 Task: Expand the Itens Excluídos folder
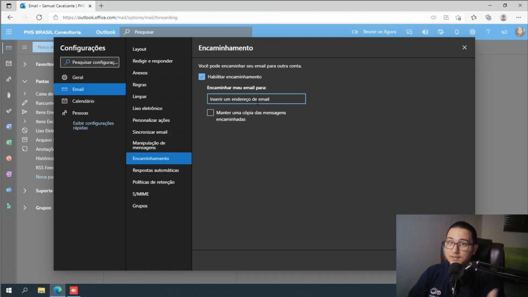pyautogui.click(x=25, y=121)
